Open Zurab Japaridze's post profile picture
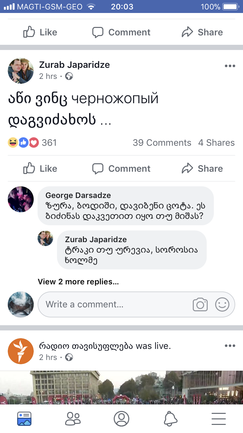This screenshot has height=433, width=243. tap(21, 71)
